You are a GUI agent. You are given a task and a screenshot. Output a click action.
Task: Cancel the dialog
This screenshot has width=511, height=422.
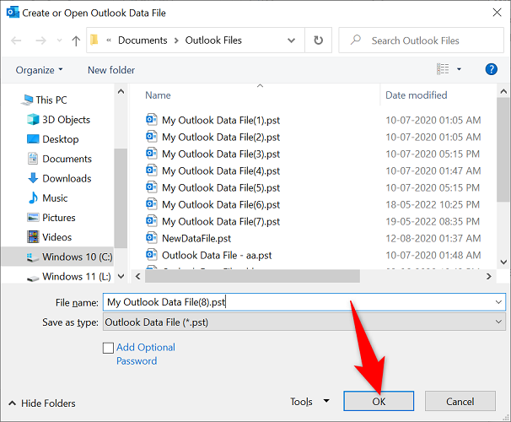460,401
